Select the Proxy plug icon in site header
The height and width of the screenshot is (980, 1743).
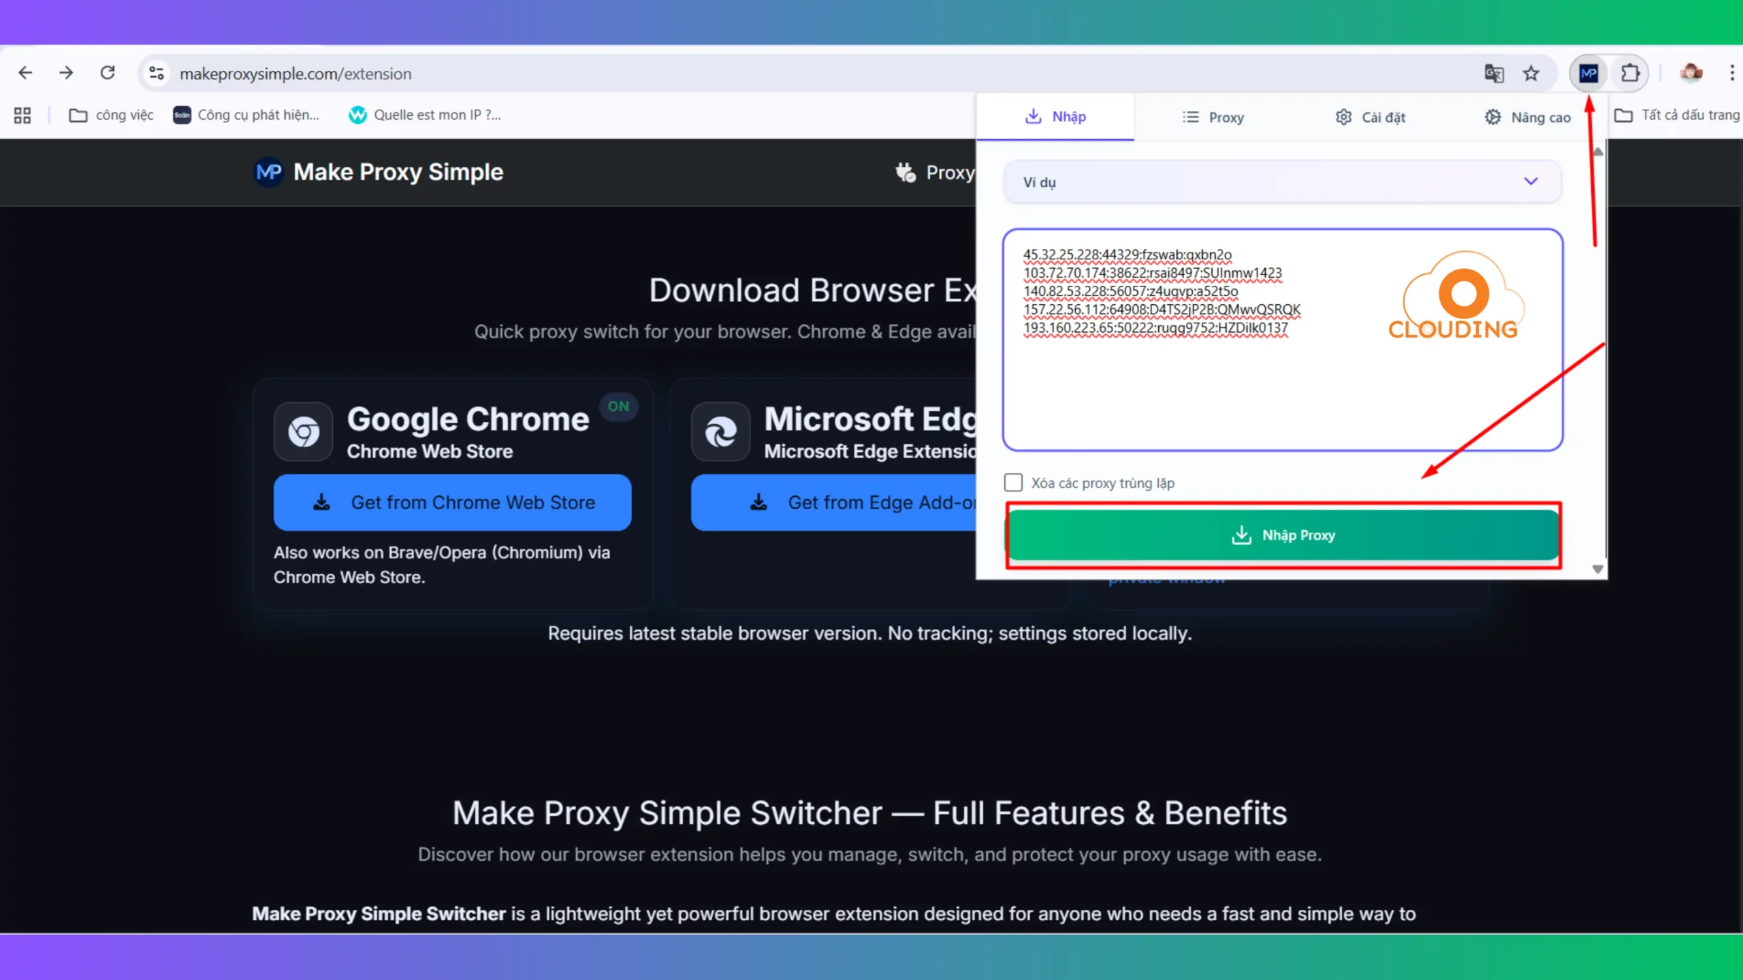pos(905,172)
